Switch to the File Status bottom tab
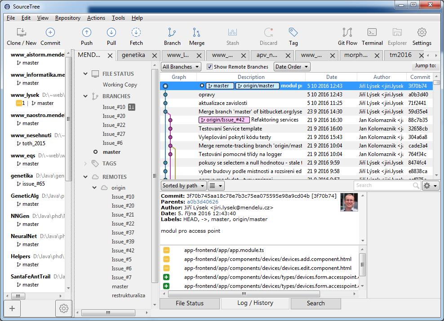The width and height of the screenshot is (444, 321). click(190, 303)
